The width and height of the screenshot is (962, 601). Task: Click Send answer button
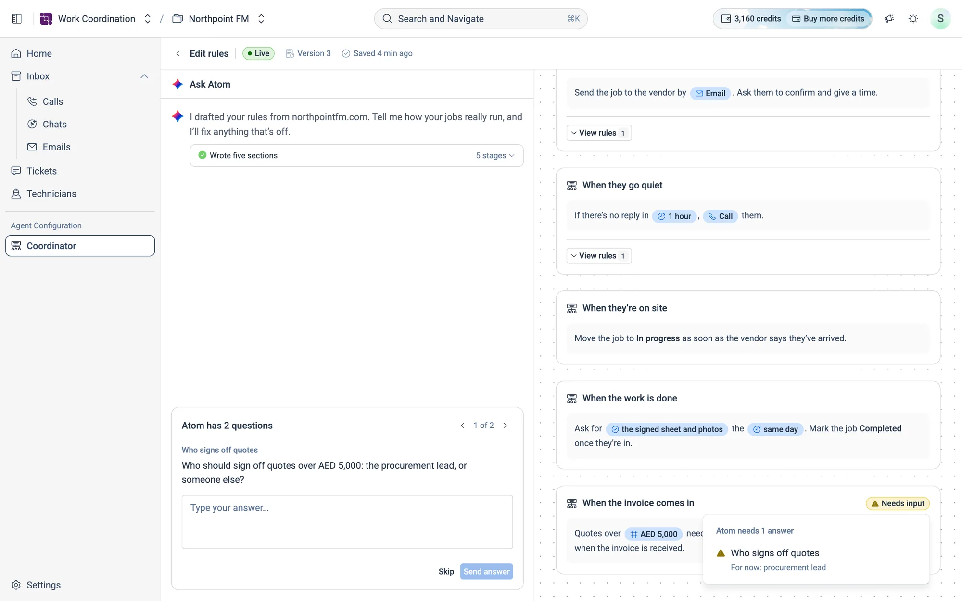coord(486,572)
